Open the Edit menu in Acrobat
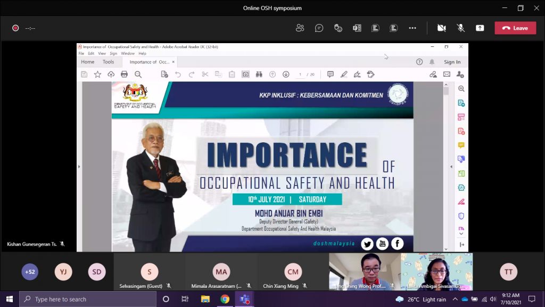This screenshot has width=545, height=307. click(91, 54)
